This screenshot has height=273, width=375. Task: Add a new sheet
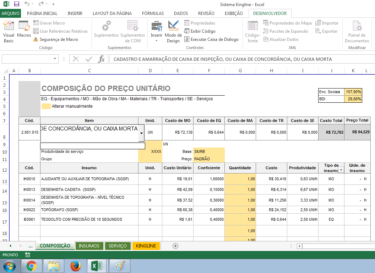point(175,246)
